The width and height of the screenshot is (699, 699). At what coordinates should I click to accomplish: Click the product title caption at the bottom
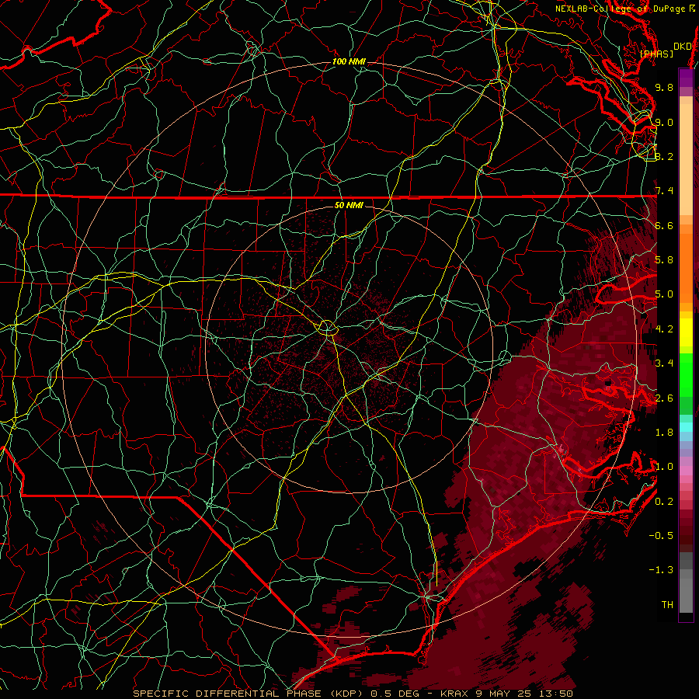(353, 694)
